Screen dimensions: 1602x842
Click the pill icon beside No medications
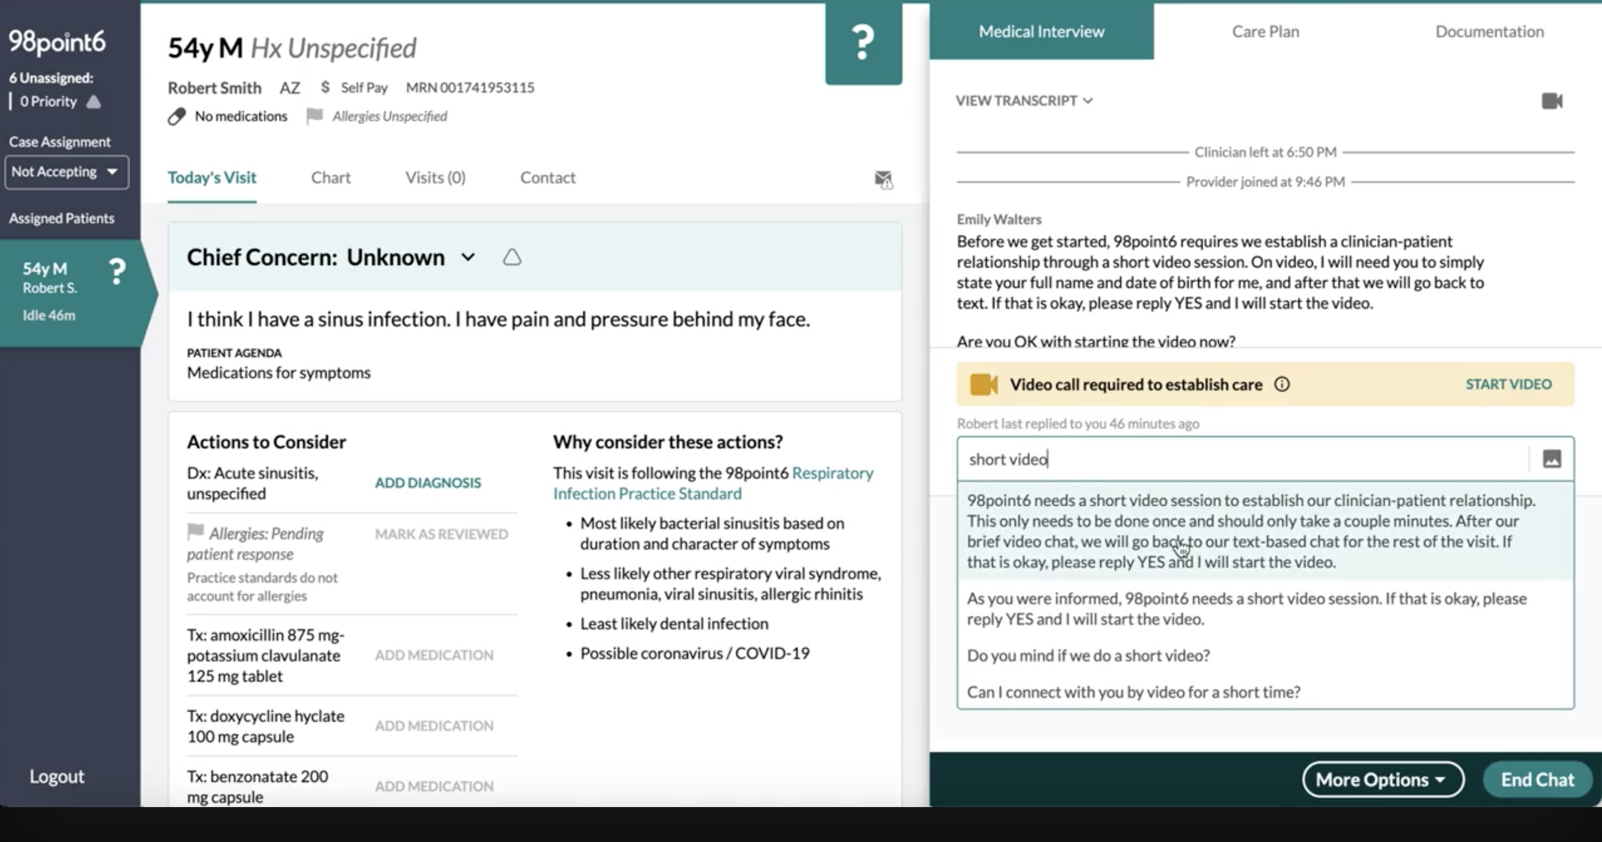pos(177,116)
